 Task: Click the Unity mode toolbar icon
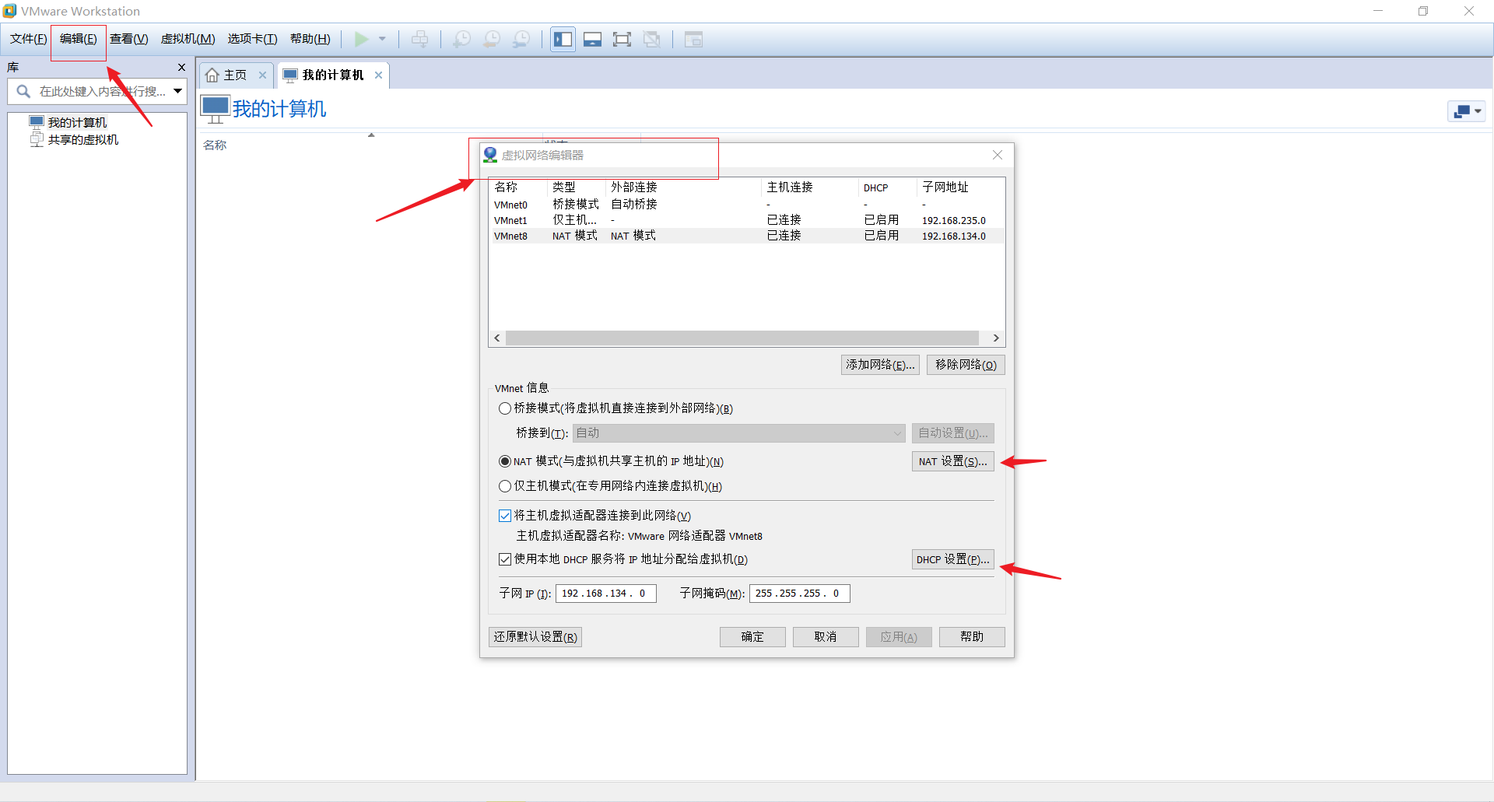click(x=652, y=39)
